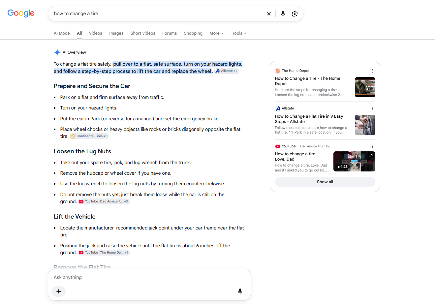Screen dimensions: 435x304
Task: Click the AI Overview sparkle icon
Action: pos(57,52)
